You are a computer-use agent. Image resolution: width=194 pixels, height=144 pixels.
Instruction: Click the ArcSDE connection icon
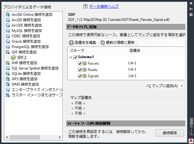click(8, 25)
